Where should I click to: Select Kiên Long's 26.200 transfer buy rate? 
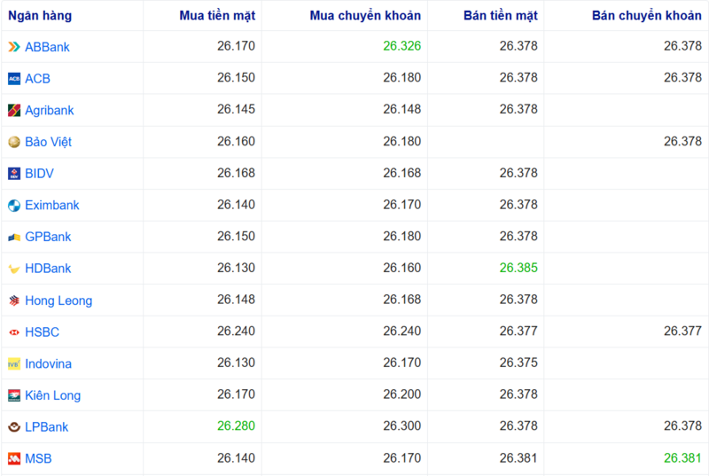pyautogui.click(x=402, y=394)
